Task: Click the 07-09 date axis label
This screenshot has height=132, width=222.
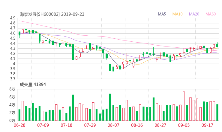Action: (43, 125)
